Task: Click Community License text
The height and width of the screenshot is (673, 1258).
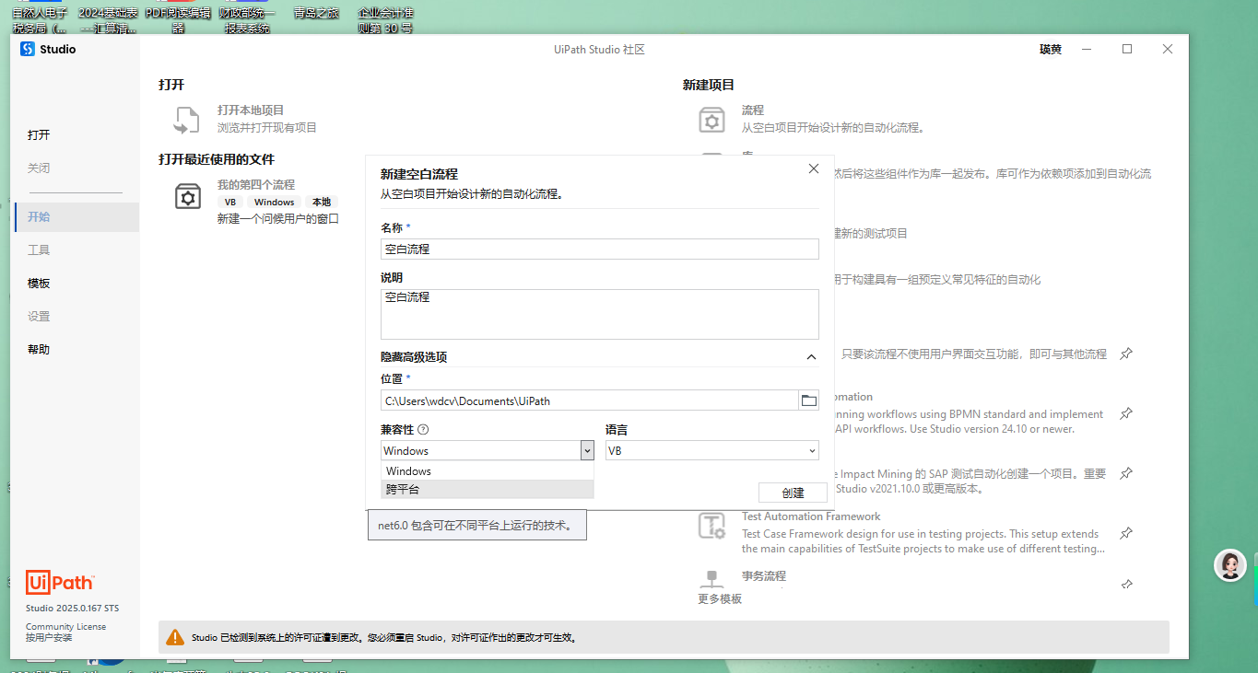Action: [x=65, y=627]
